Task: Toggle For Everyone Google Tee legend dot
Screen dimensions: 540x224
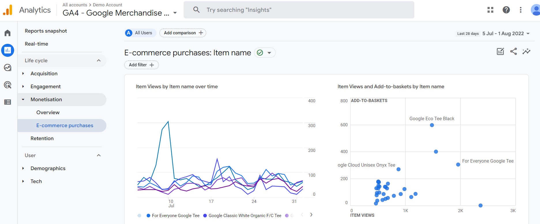Action: (148, 216)
